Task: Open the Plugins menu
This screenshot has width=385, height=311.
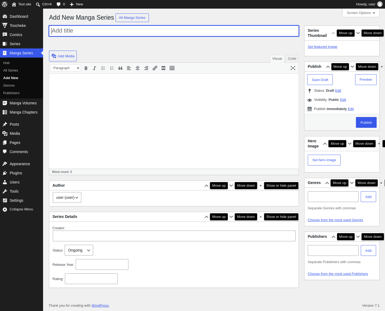Action: click(x=22, y=173)
